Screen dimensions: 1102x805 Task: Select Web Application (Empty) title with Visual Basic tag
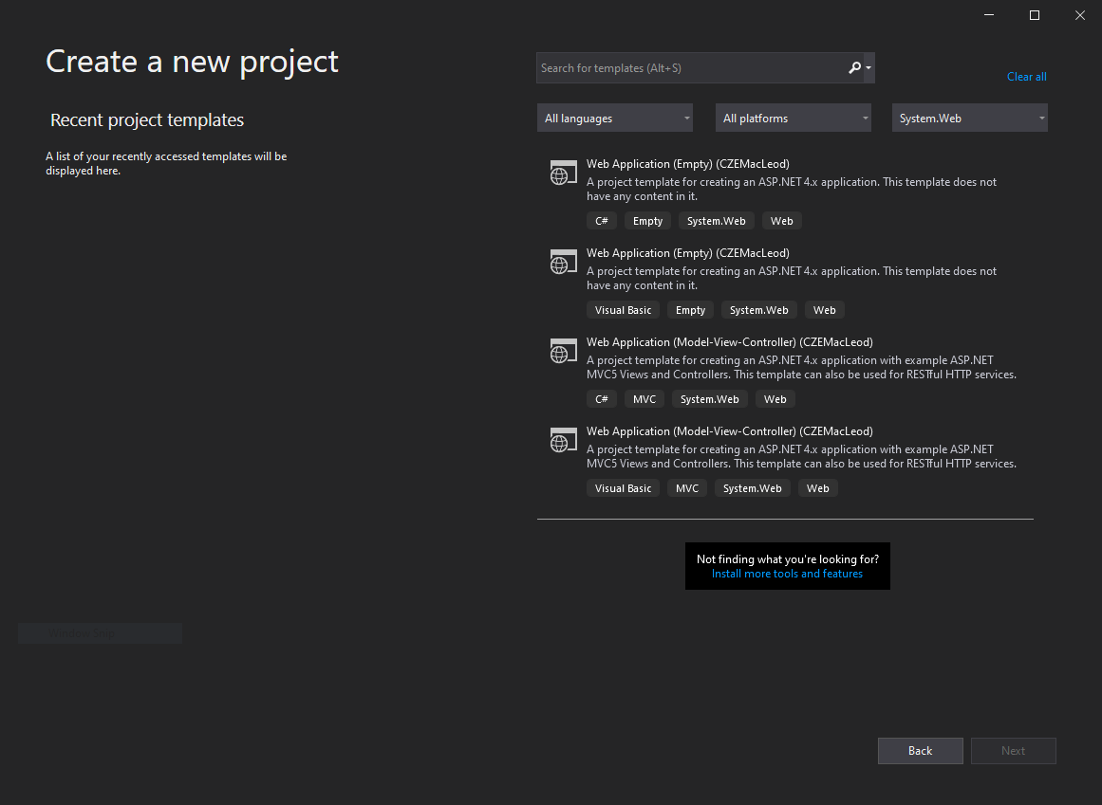[x=687, y=252]
